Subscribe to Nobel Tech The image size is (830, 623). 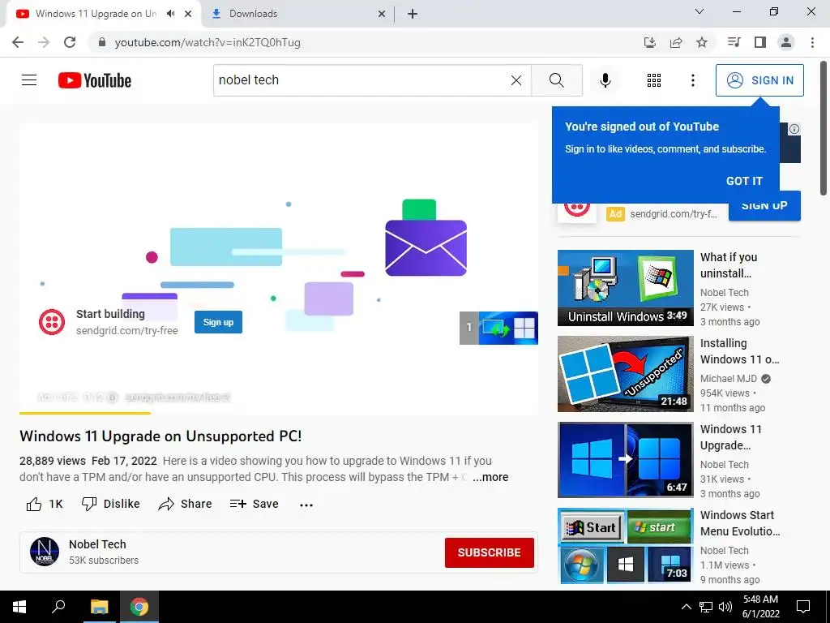tap(489, 552)
